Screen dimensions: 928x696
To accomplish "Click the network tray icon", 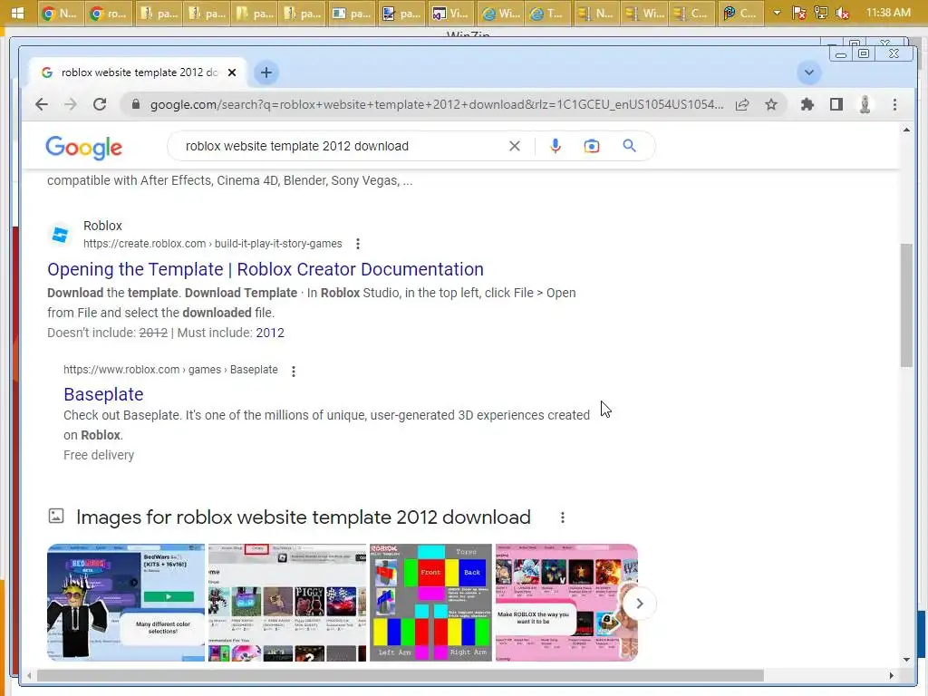I will pos(821,13).
